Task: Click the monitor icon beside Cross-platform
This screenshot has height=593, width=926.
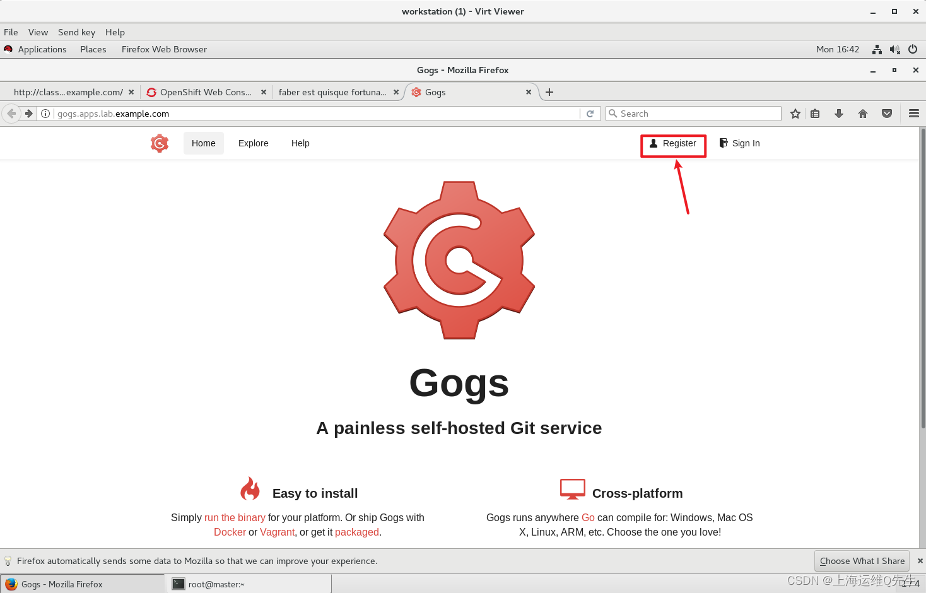Action: pos(573,490)
